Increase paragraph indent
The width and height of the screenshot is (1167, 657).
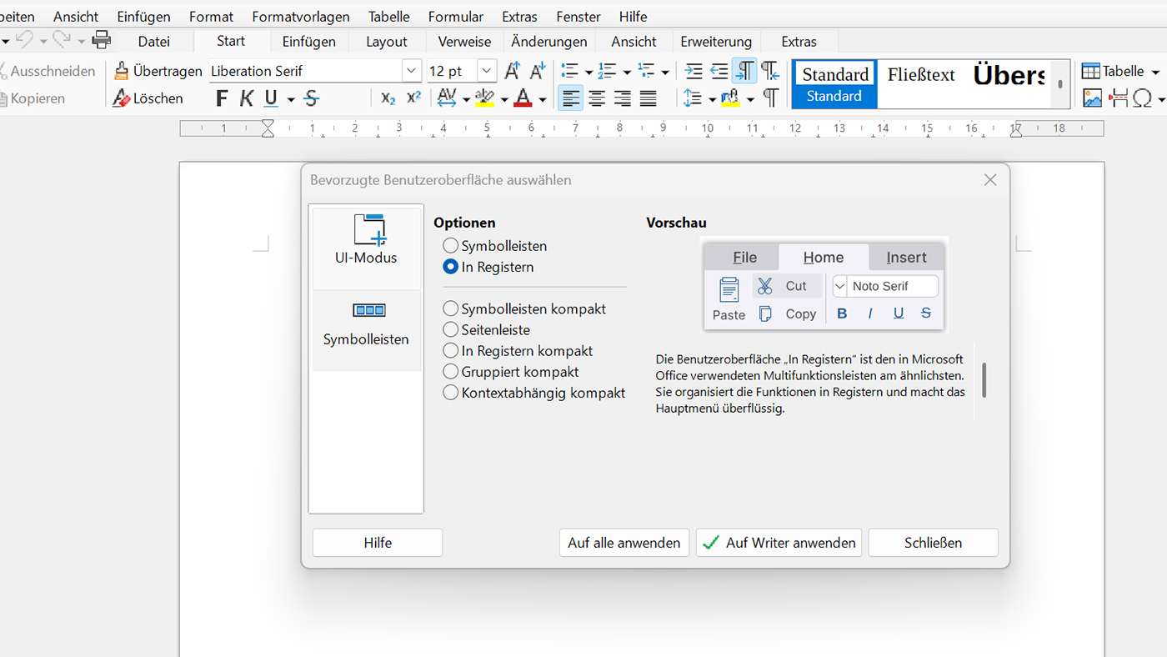(693, 71)
